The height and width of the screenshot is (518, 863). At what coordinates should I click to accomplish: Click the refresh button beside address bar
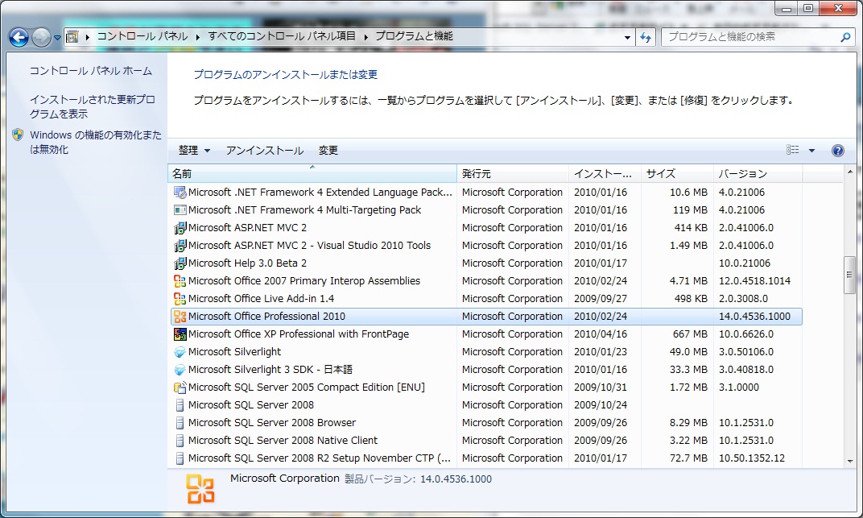(646, 37)
